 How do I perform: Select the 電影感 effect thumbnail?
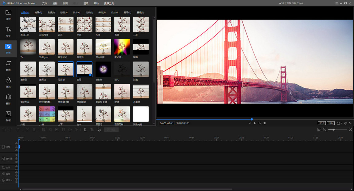pos(65,69)
